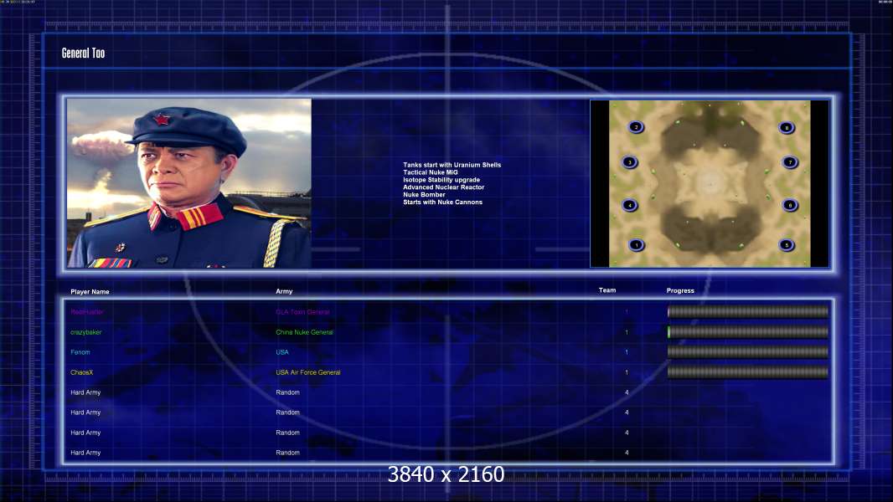The image size is (893, 502).
Task: Click Fenom's loading progress bar
Action: pyautogui.click(x=748, y=352)
